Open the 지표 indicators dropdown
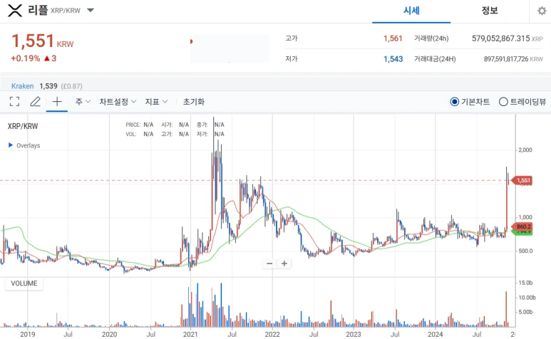 156,102
